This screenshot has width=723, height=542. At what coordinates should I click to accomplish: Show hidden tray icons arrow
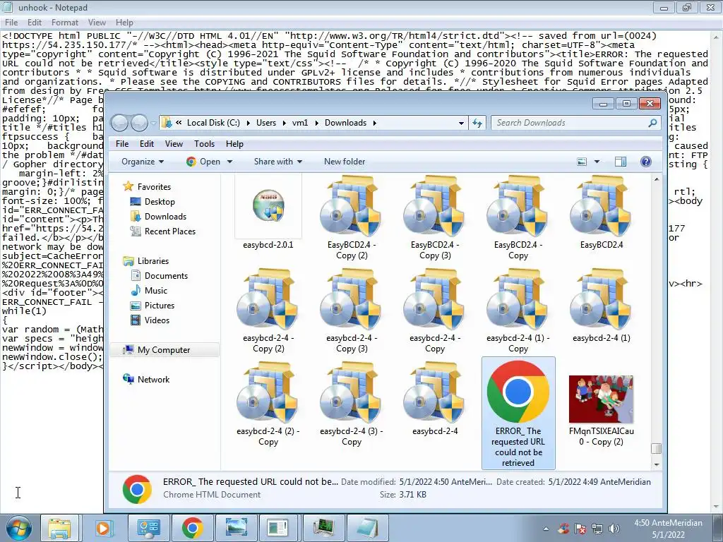click(x=546, y=529)
